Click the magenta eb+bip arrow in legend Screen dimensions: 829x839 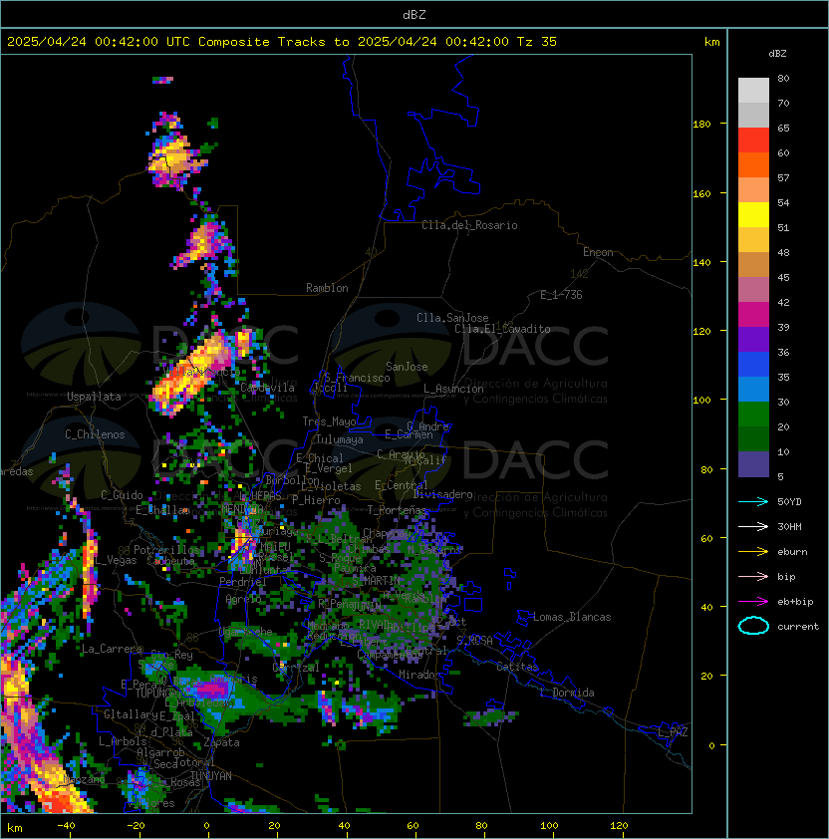753,602
